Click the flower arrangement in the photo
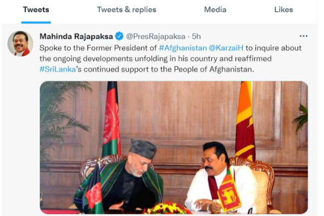Screen dimensions: 324x216 167,208
